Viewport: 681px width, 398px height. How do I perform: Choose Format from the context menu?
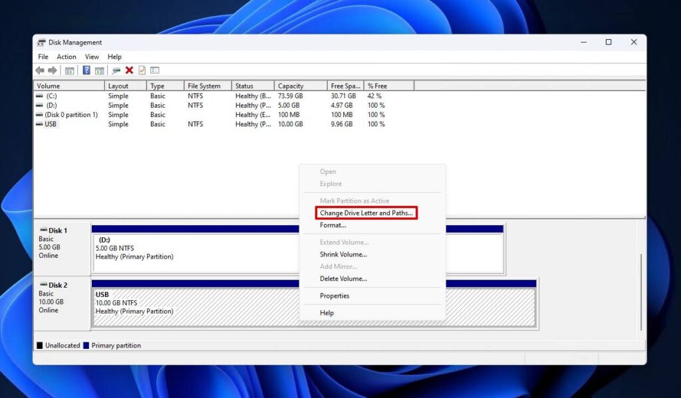click(x=335, y=225)
